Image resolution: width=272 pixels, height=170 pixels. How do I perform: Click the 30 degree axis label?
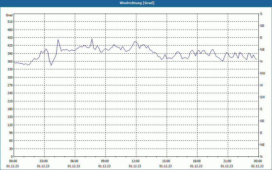click(11, 149)
